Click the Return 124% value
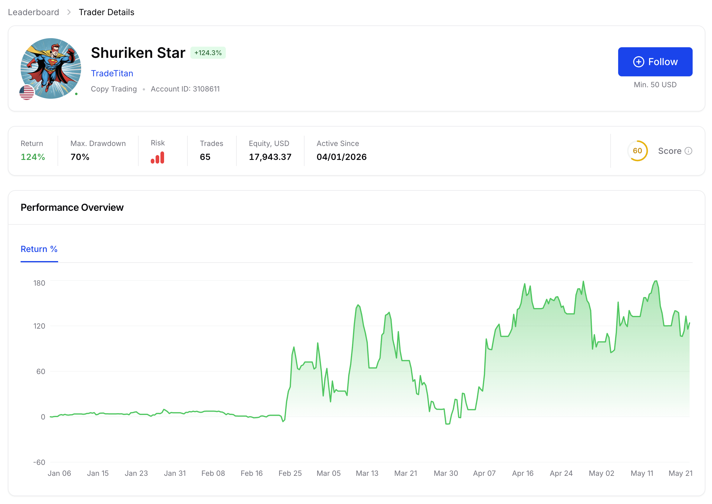The height and width of the screenshot is (504, 712). (x=33, y=157)
